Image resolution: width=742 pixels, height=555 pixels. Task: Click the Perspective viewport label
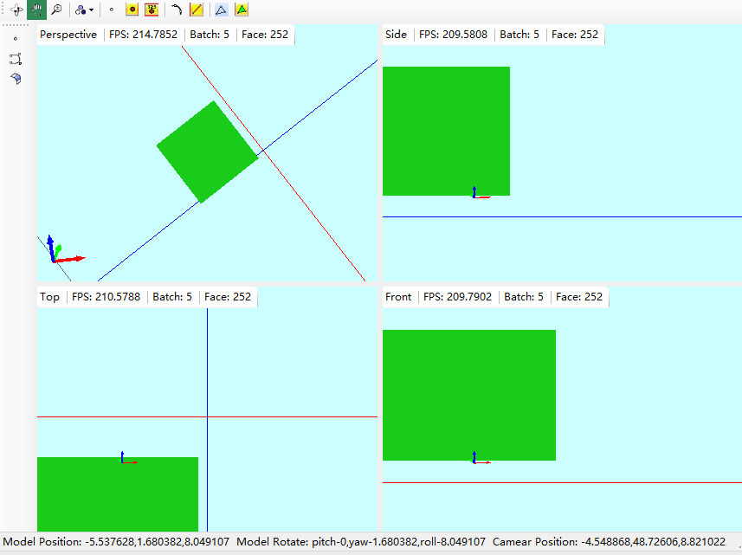(68, 35)
